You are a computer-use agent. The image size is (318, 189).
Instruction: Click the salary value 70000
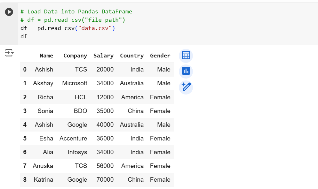(105, 179)
